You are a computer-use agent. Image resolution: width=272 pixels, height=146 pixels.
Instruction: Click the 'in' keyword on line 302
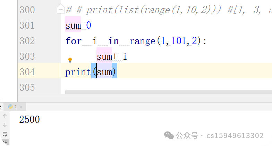(x=114, y=41)
